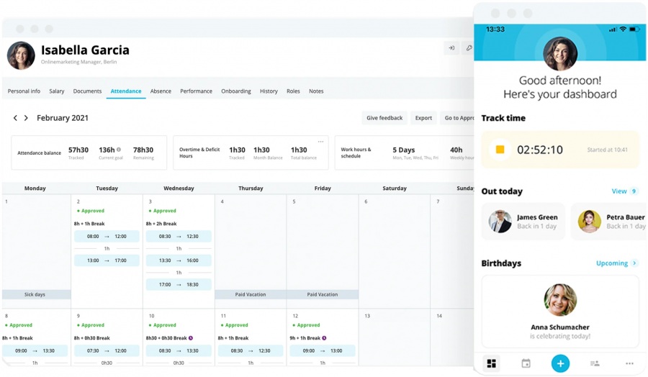Open Upcoming birthdays link
The height and width of the screenshot is (377, 648).
[x=611, y=263]
